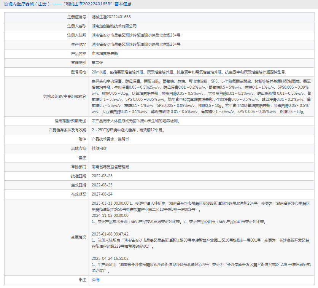Click the 审批部门 label
Viewport: 318px width, 288px height.
(78, 167)
